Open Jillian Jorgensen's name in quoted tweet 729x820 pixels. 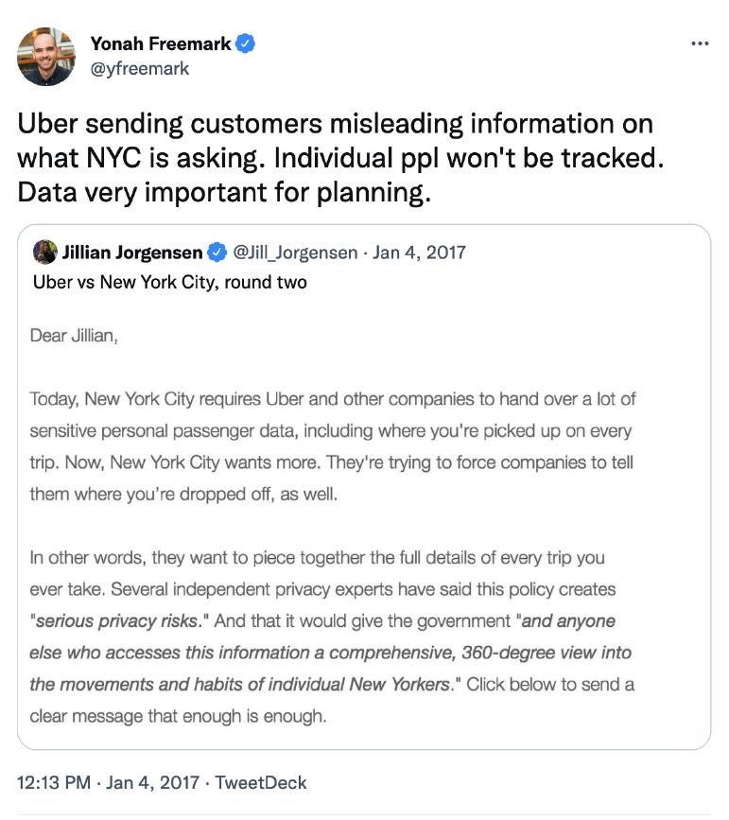[x=132, y=253]
